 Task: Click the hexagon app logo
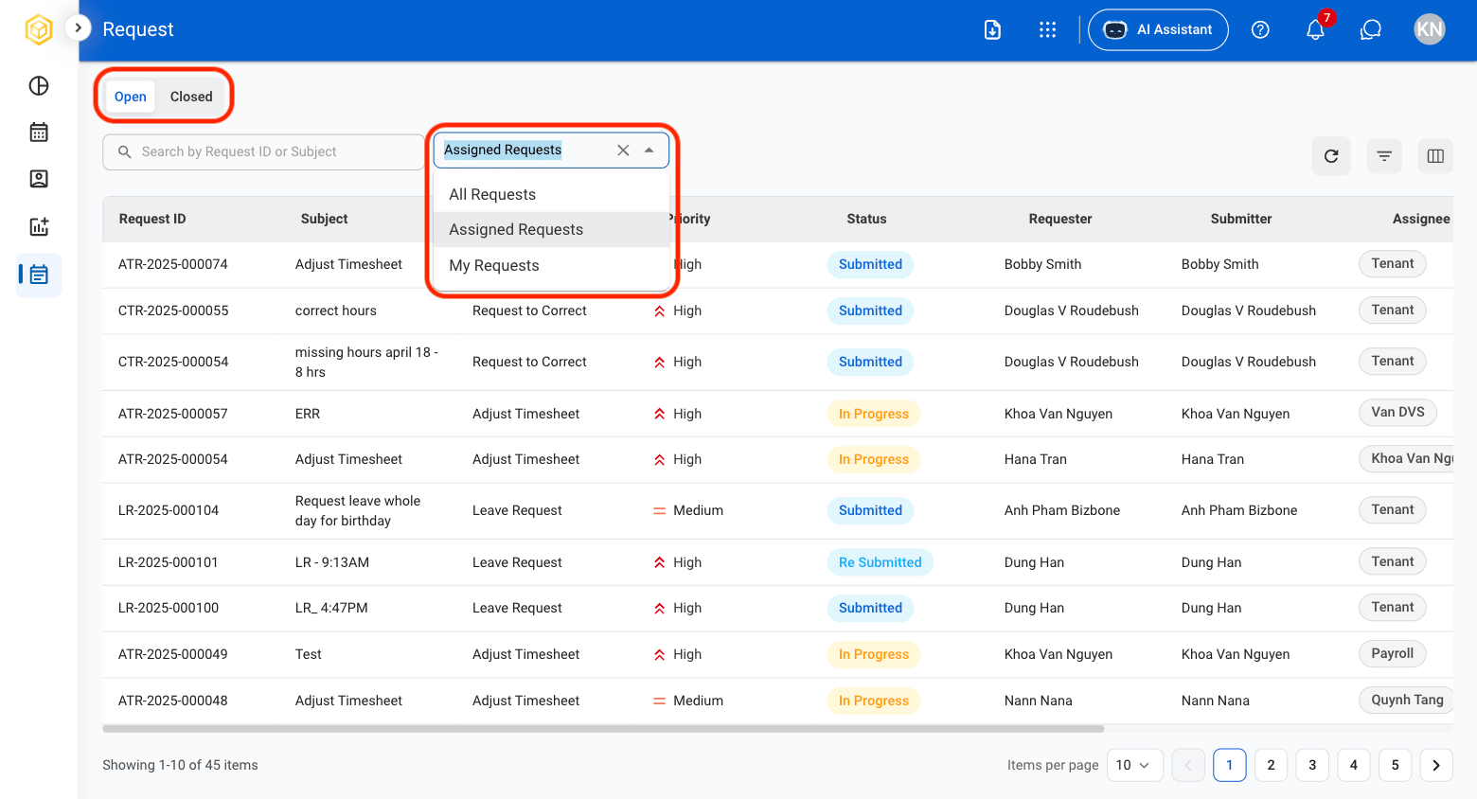(x=39, y=29)
